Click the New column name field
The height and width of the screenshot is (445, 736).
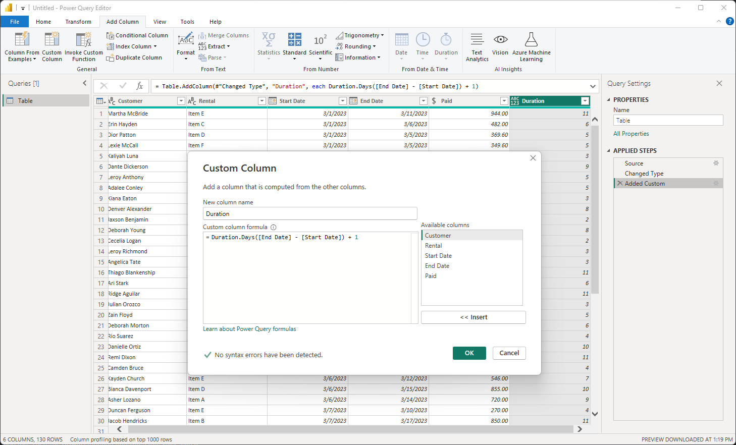click(x=309, y=213)
